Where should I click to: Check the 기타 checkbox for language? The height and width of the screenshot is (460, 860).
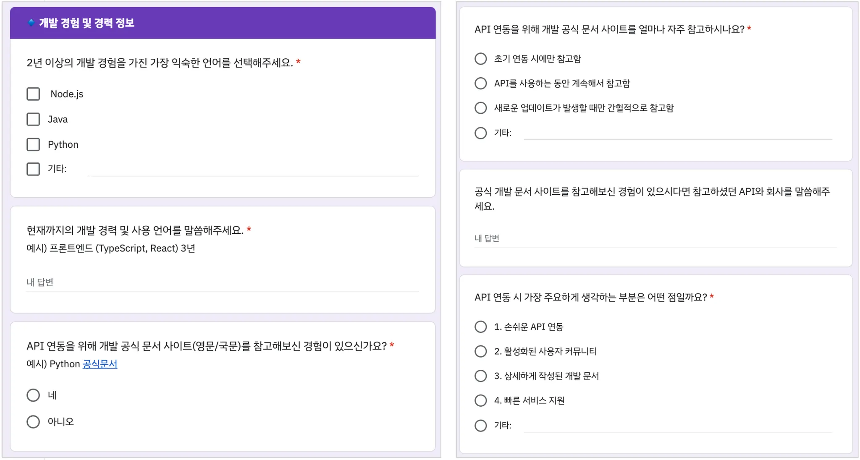(33, 169)
